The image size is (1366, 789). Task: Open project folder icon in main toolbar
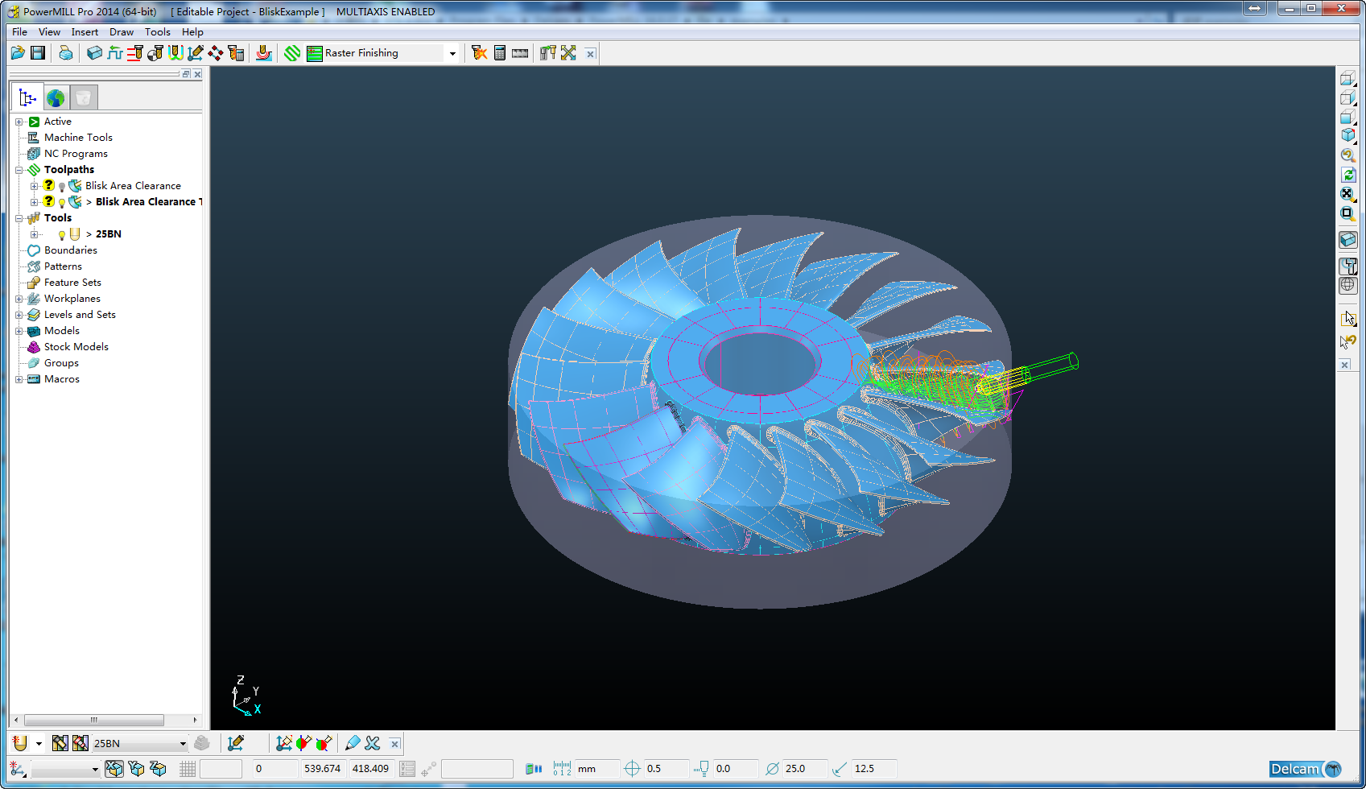tap(18, 53)
